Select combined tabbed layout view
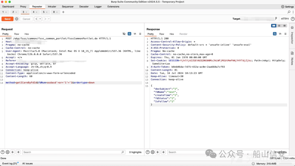 pos(284,26)
